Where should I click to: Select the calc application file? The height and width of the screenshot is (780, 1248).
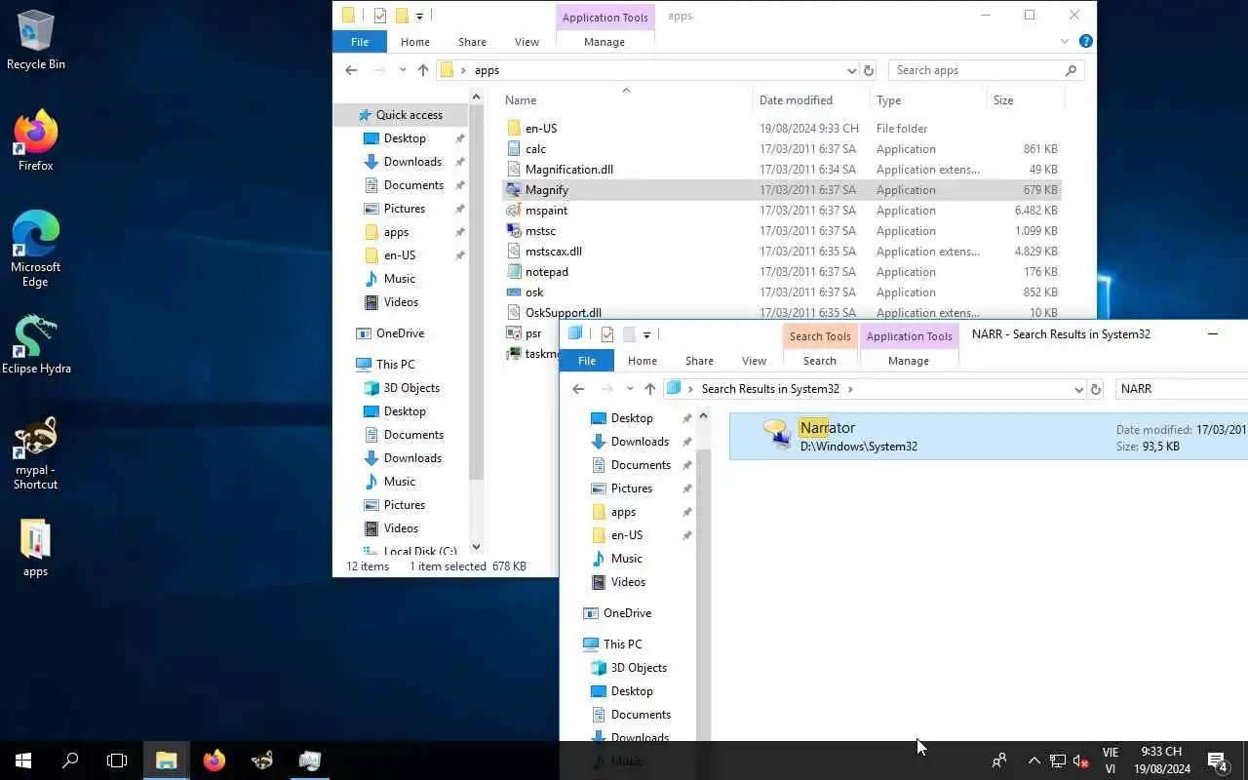[535, 149]
